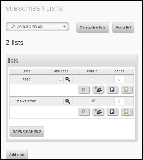Viewport: 143px width, 160px height.
Task: Click the SAVE CHANGES button
Action: (27, 131)
